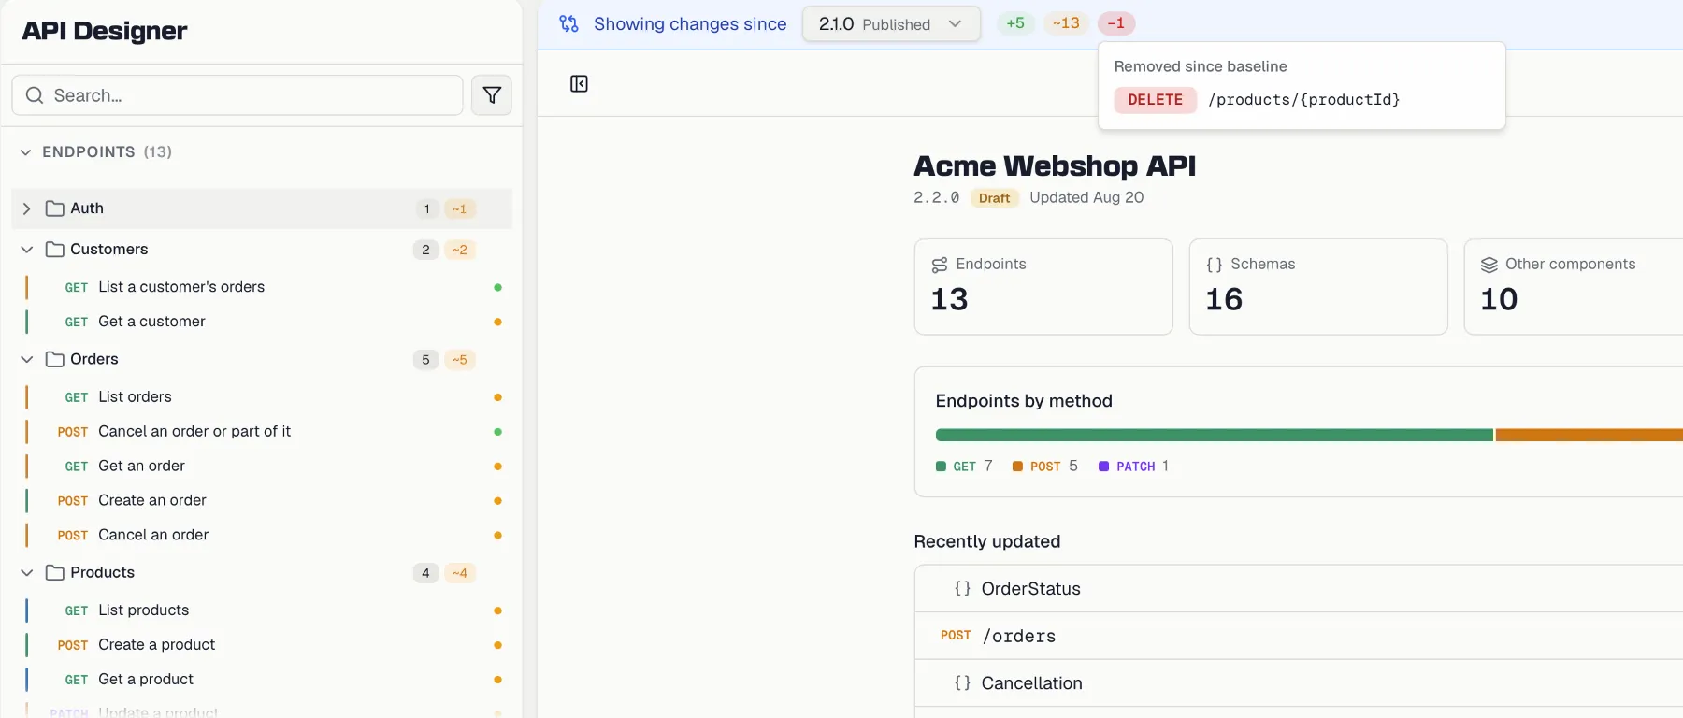
Task: Collapse the Products folder chevron
Action: click(26, 572)
